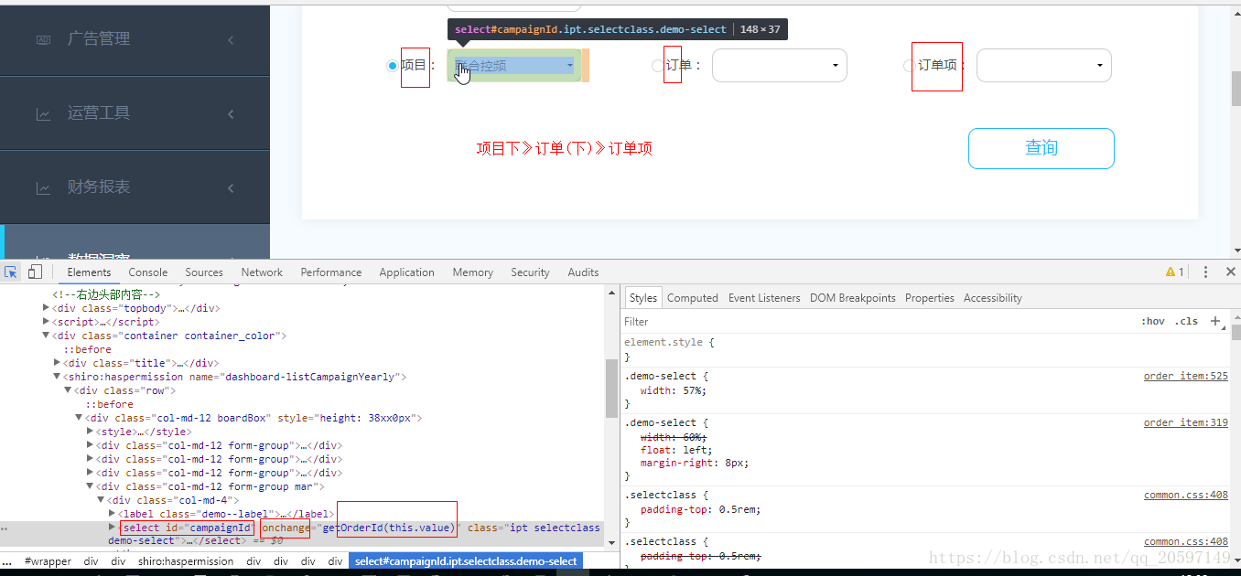Viewport: 1241px width, 576px height.
Task: Expand the 运营工具 sidebar menu chevron
Action: click(231, 114)
